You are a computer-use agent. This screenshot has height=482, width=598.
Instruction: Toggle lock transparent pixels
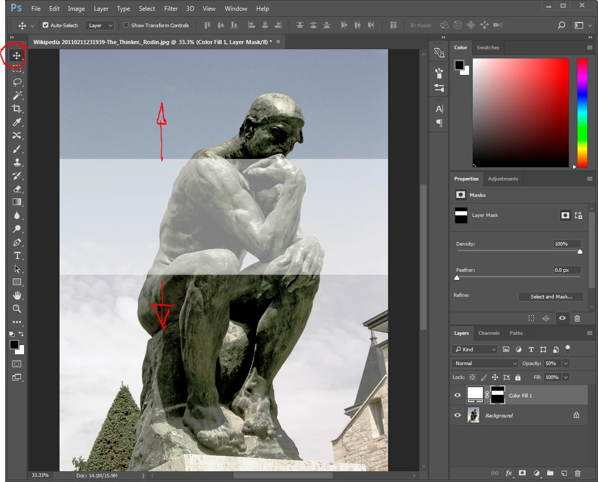[473, 377]
